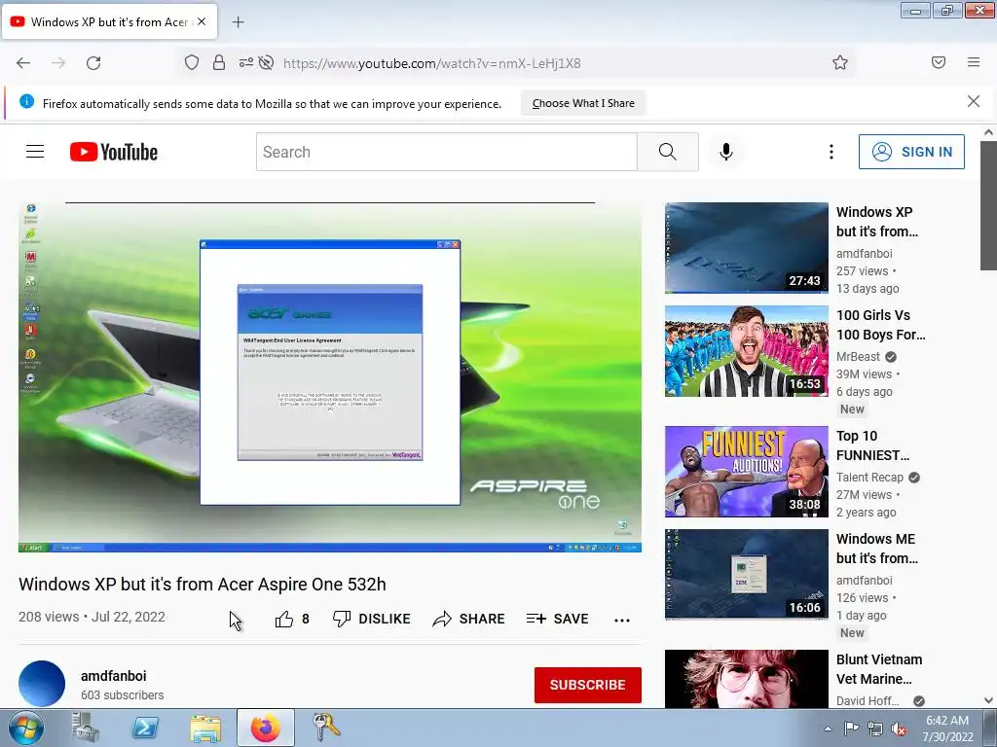Click the scrollbar down arrow
This screenshot has height=747, width=997.
988,700
